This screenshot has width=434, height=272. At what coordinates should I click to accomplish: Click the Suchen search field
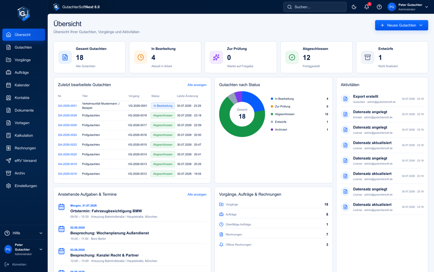pyautogui.click(x=315, y=7)
